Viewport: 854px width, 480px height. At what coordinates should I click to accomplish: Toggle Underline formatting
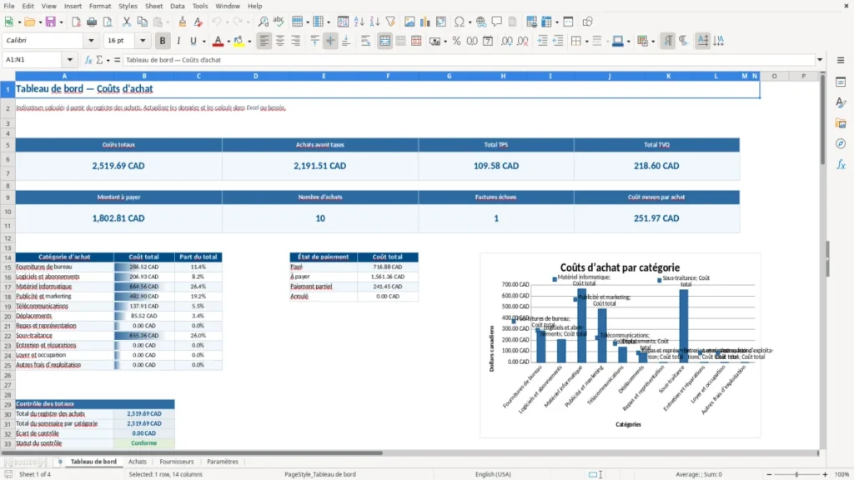point(193,41)
